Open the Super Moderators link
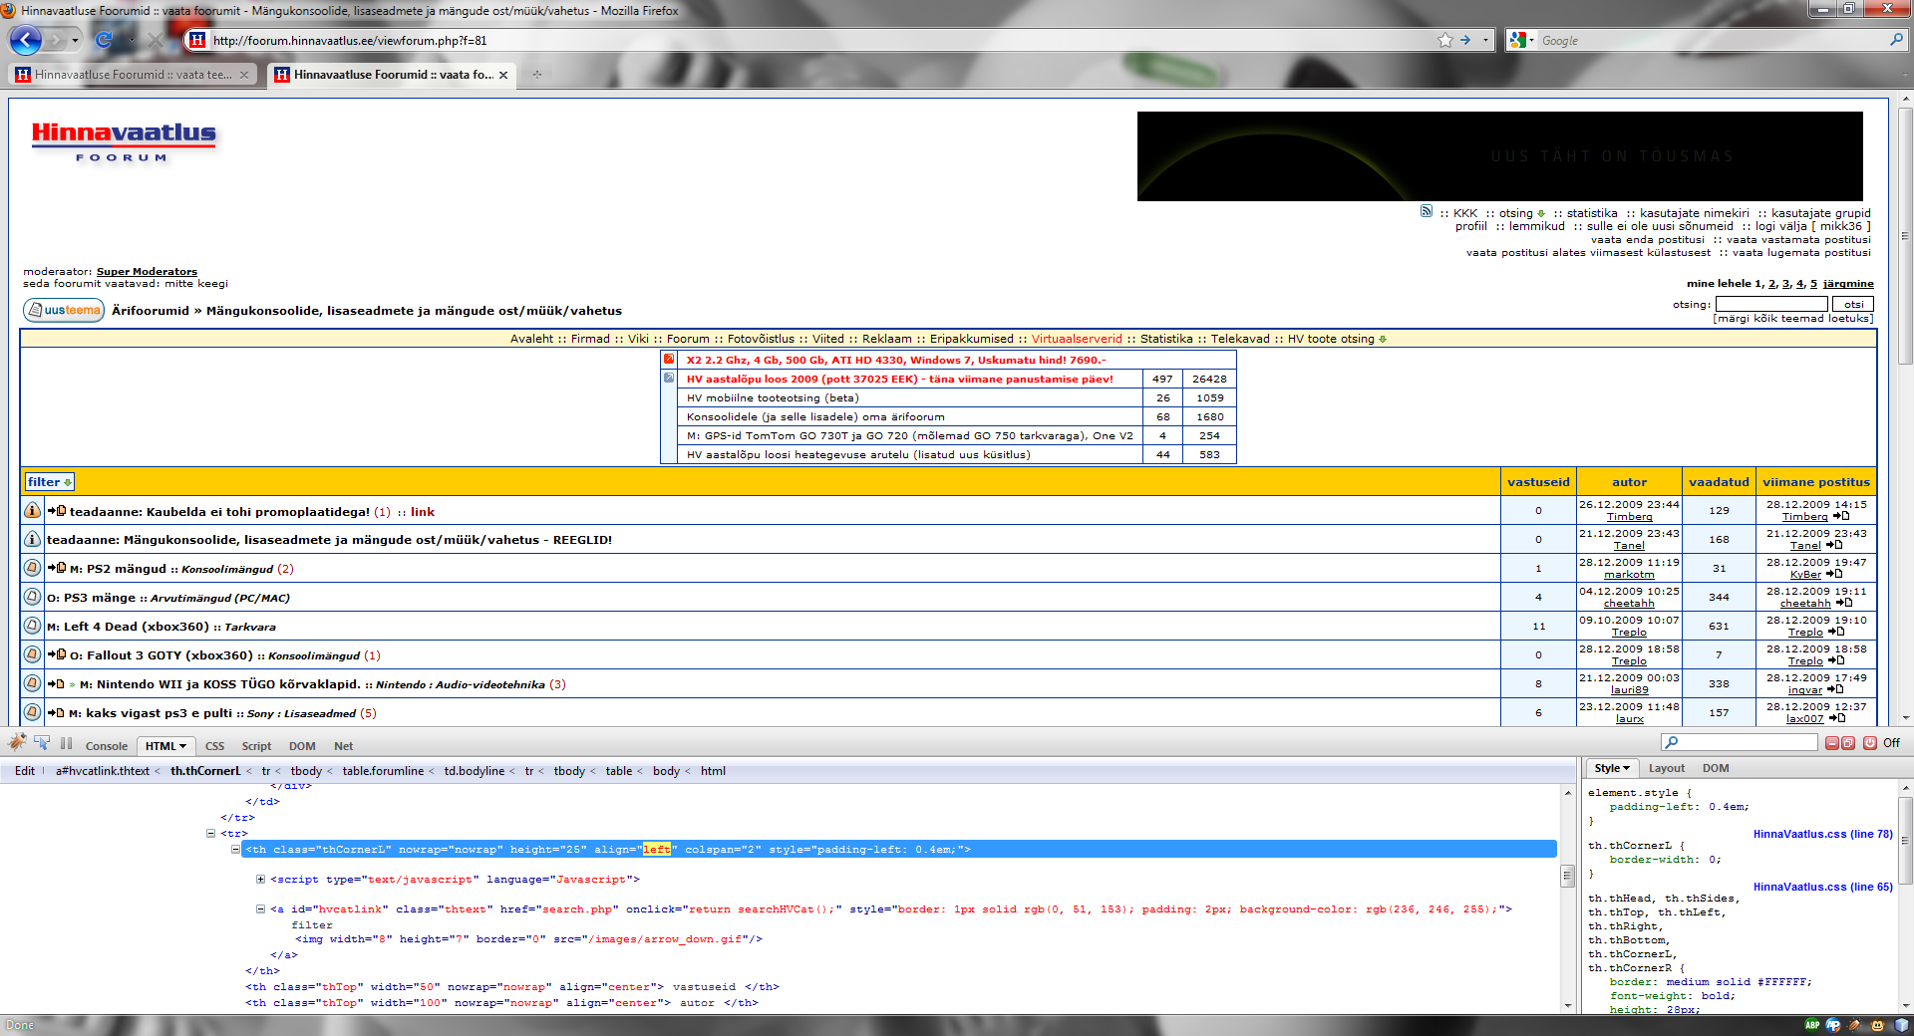The width and height of the screenshot is (1914, 1036). 147,271
